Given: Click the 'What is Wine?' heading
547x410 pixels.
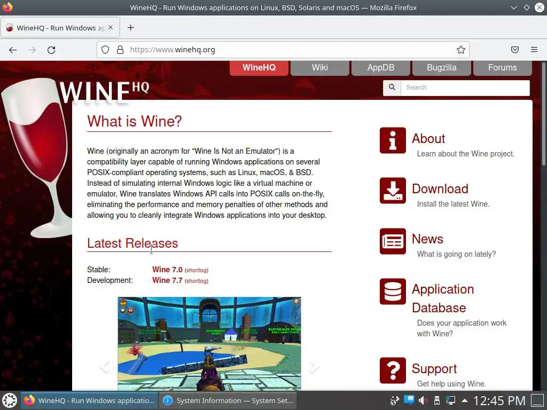Looking at the screenshot, I should 134,121.
